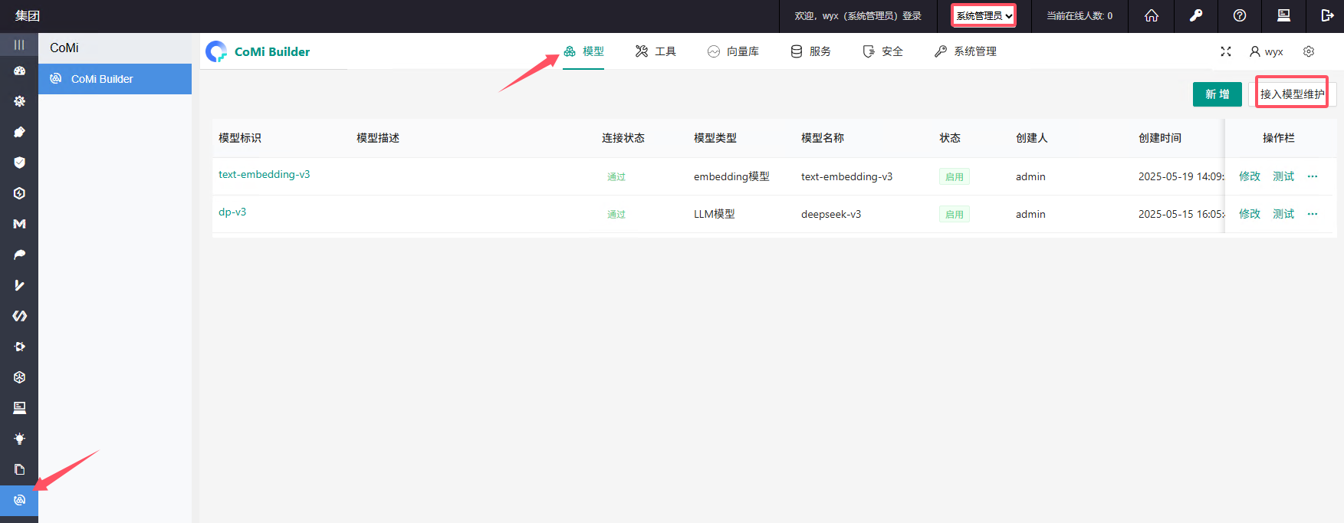Switch to the 工具 tab
Screen dimensions: 1344x523
(656, 51)
